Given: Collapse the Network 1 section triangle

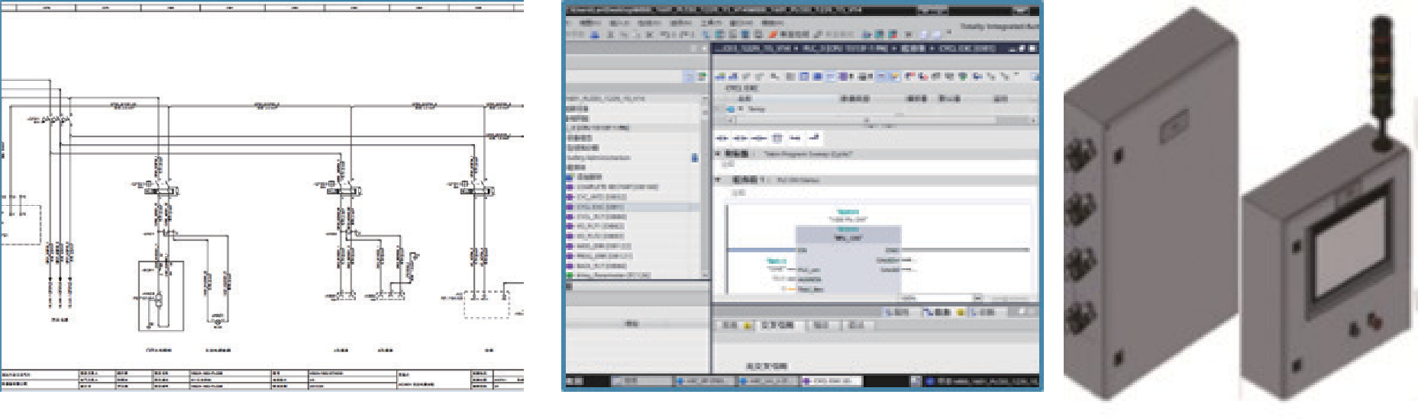Looking at the screenshot, I should pyautogui.click(x=719, y=180).
